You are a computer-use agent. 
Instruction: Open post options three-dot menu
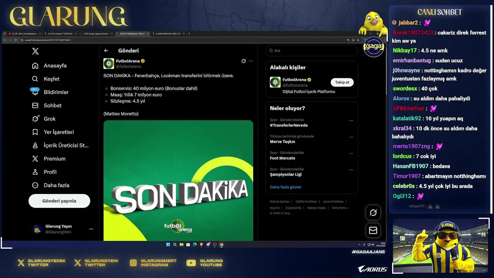tap(250, 61)
